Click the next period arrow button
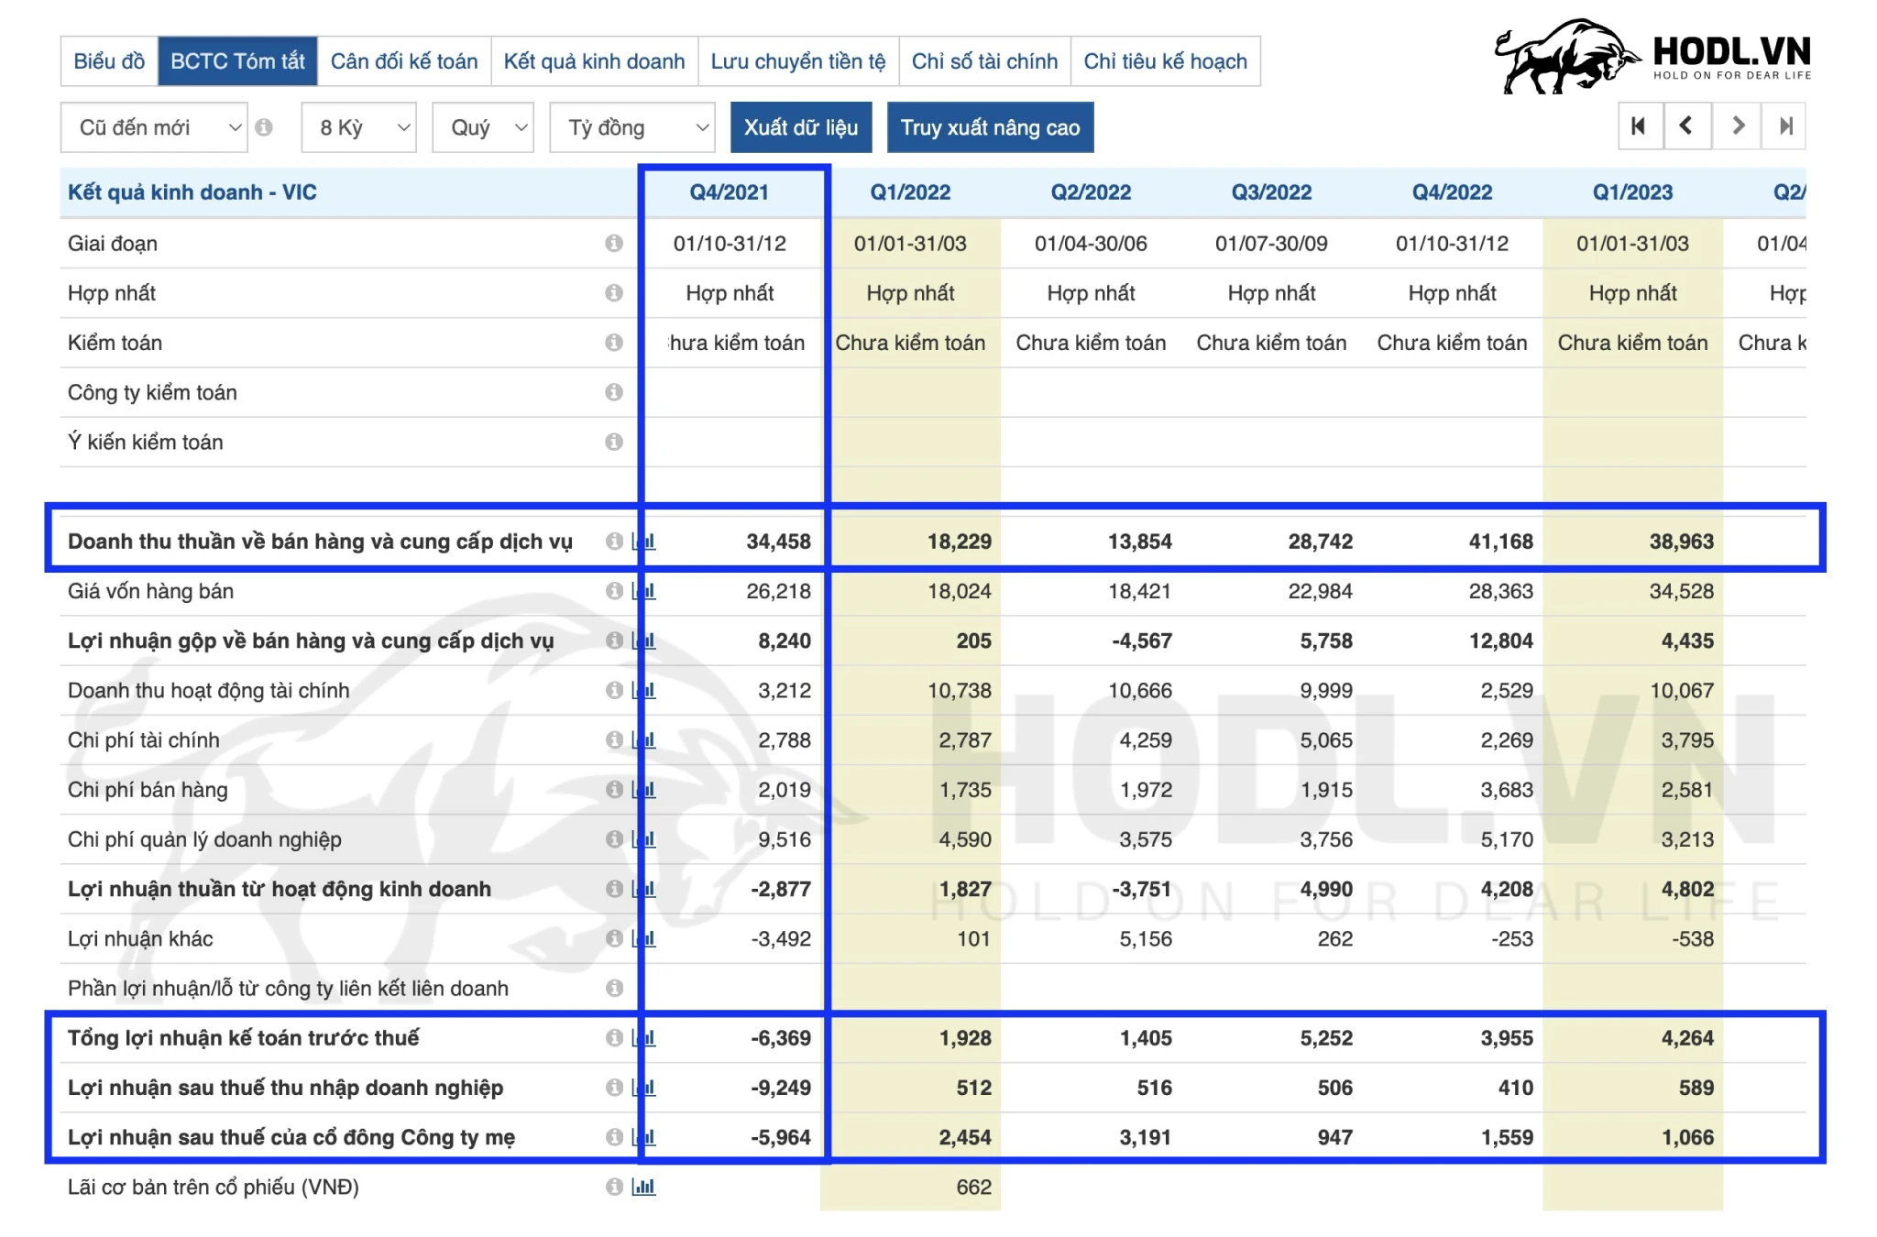Image resolution: width=1877 pixels, height=1237 pixels. tap(1737, 126)
